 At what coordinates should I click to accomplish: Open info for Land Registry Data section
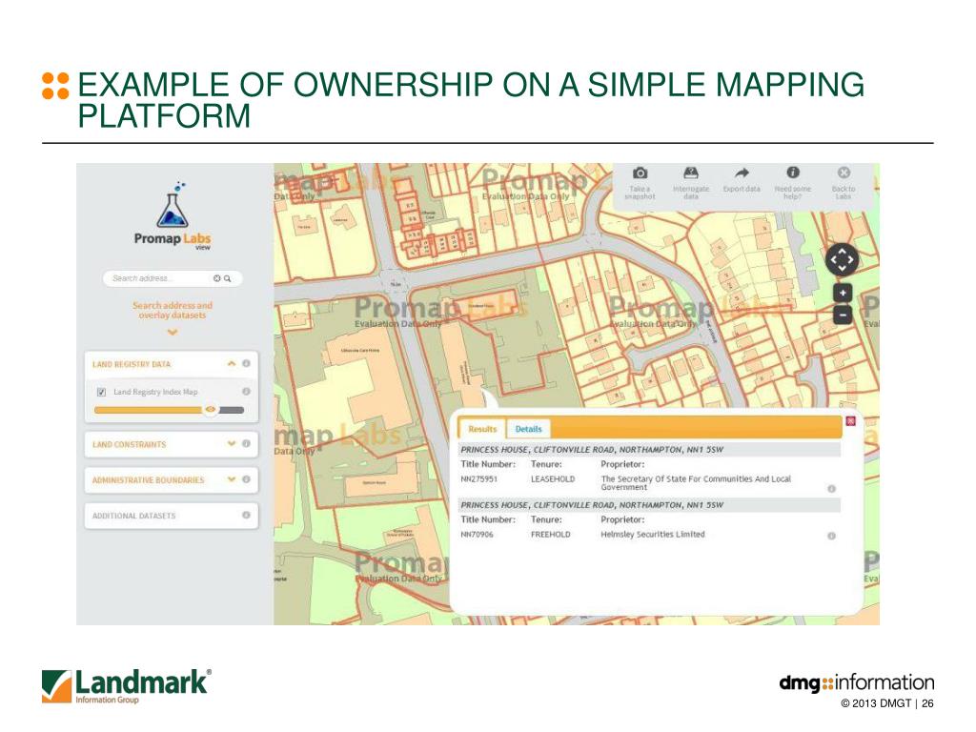coord(247,363)
